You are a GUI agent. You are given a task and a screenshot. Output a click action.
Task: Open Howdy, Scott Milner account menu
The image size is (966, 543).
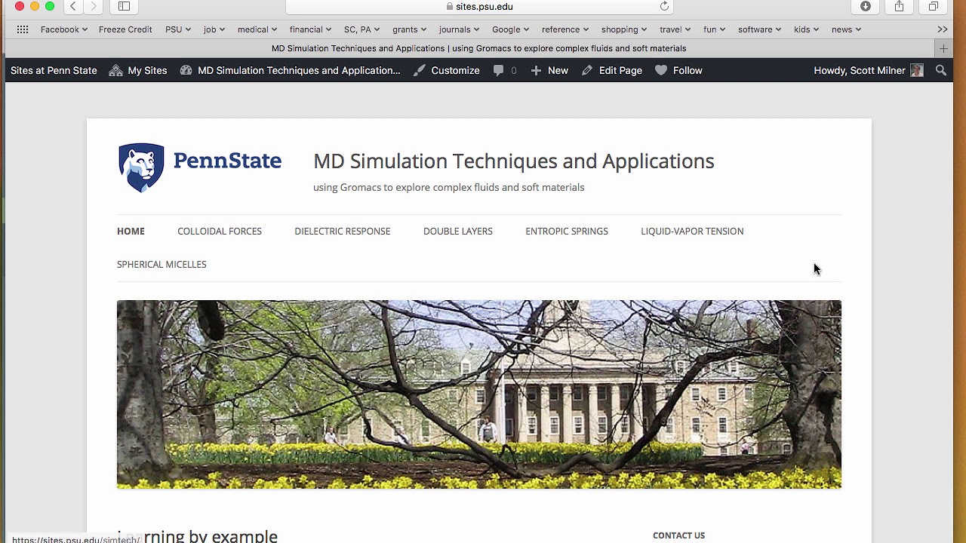tap(868, 70)
